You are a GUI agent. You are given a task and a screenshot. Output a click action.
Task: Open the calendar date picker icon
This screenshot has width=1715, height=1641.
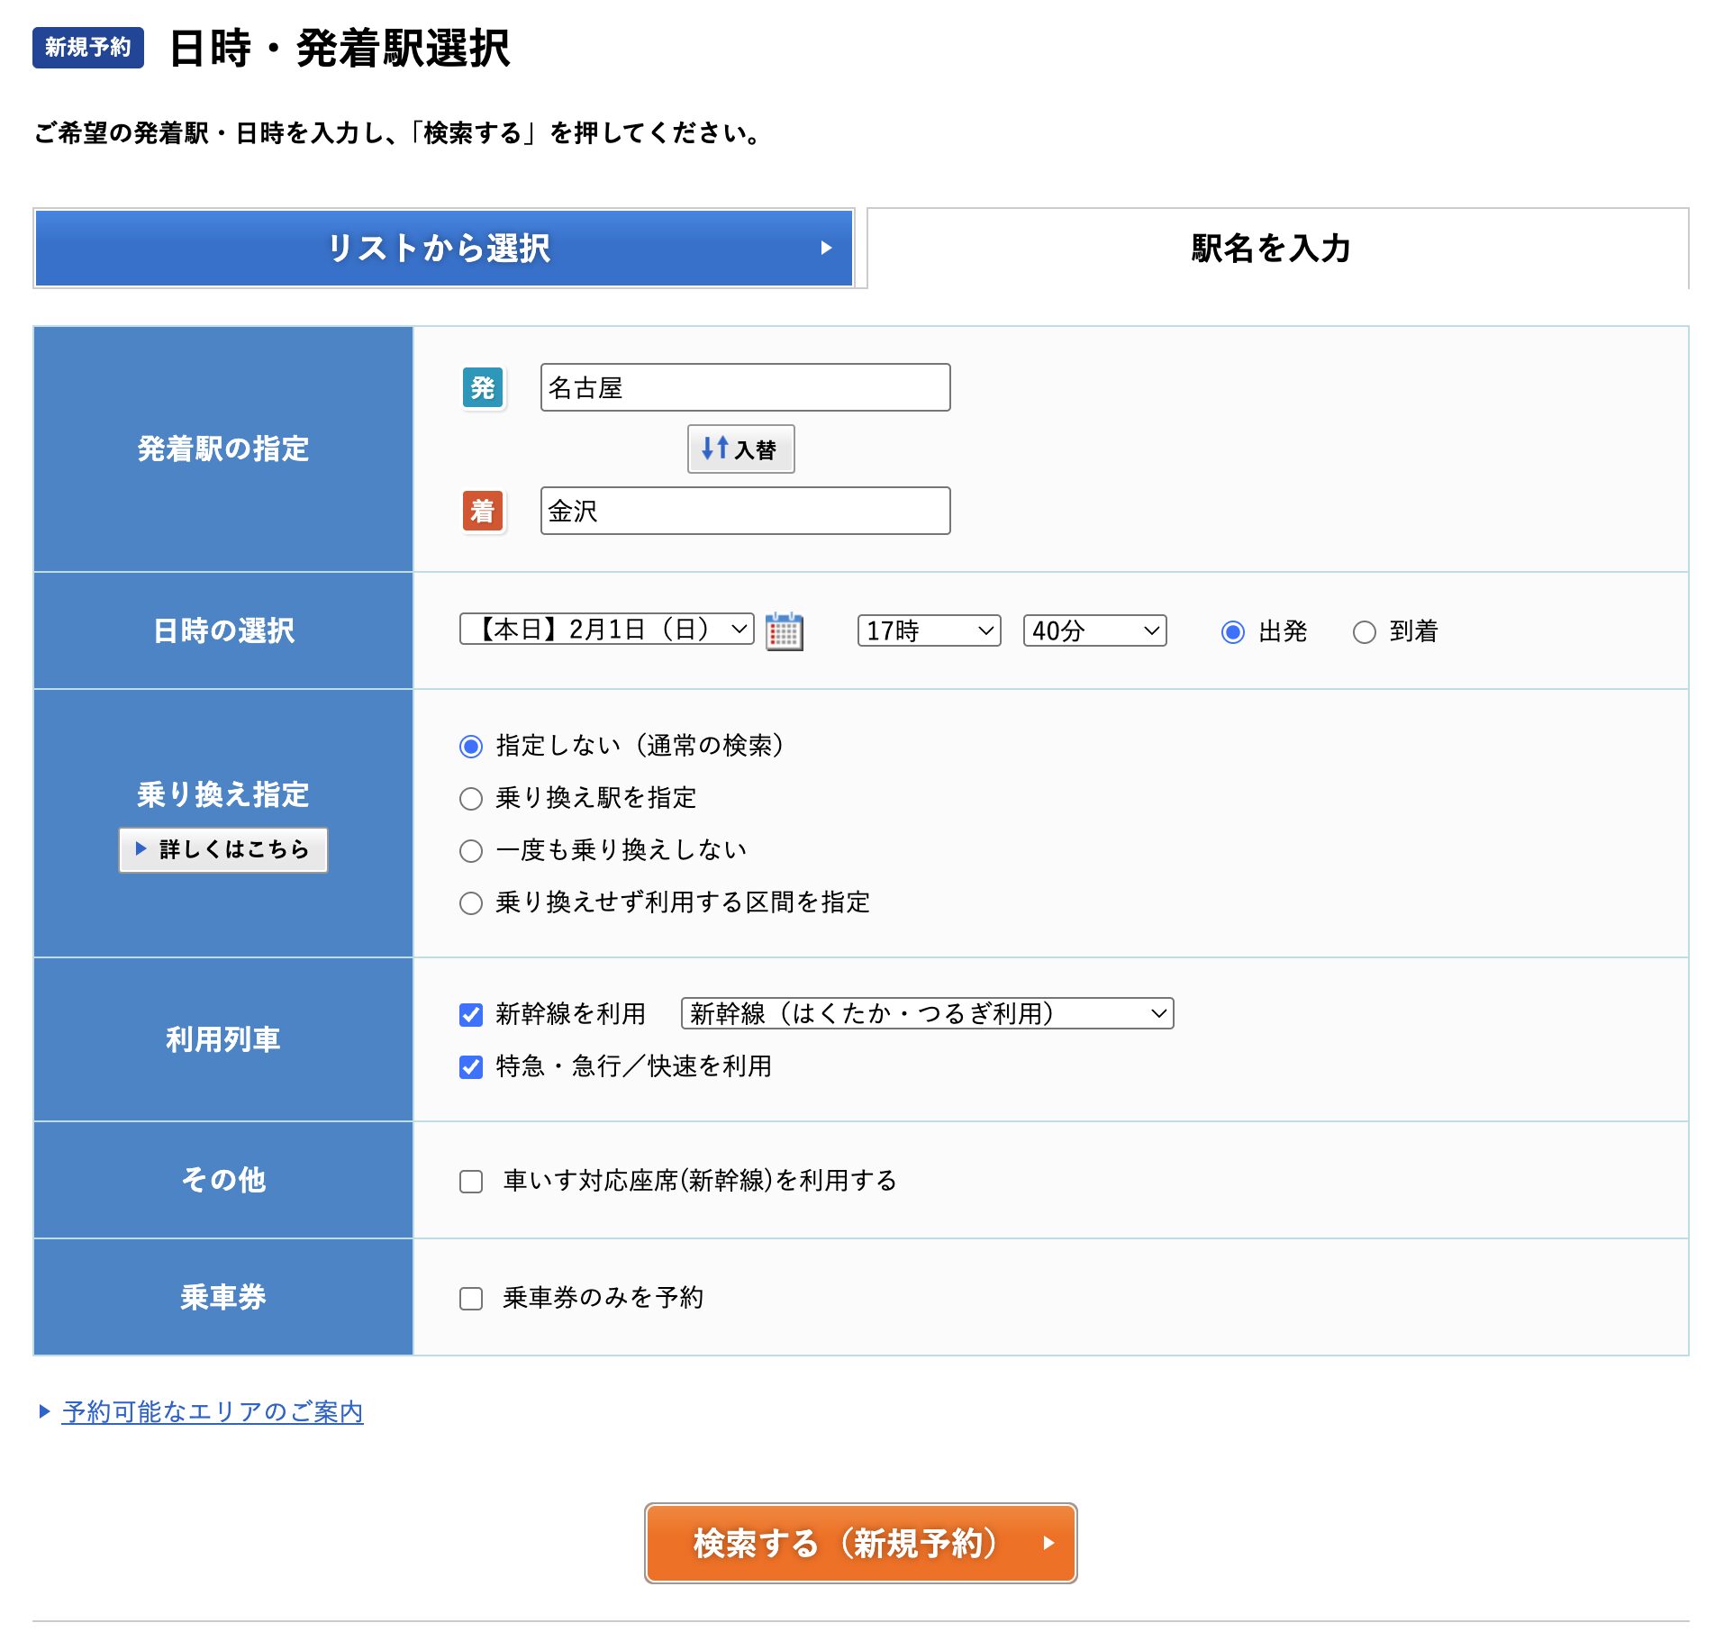[x=783, y=630]
